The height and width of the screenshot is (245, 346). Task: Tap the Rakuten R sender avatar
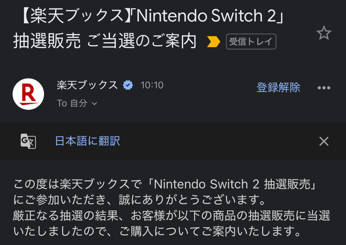coord(28,94)
